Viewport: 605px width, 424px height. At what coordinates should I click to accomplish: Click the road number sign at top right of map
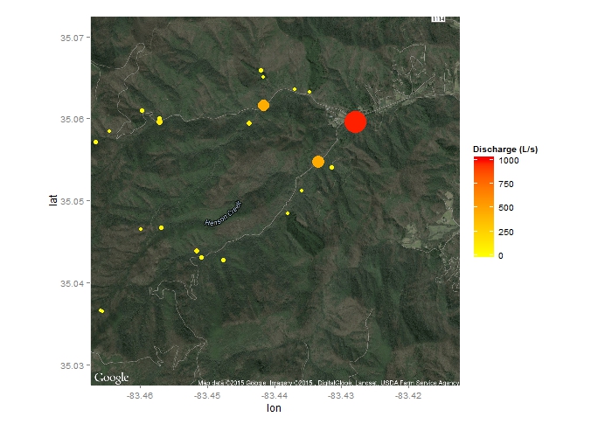(439, 20)
